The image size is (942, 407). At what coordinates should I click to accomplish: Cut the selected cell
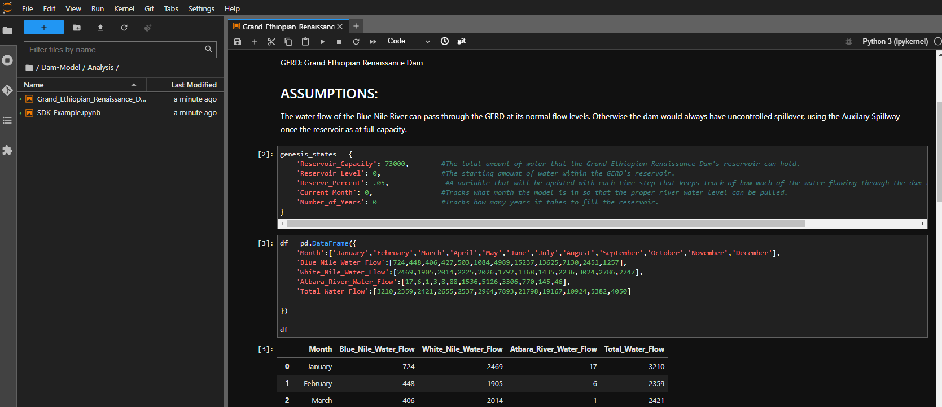[271, 42]
